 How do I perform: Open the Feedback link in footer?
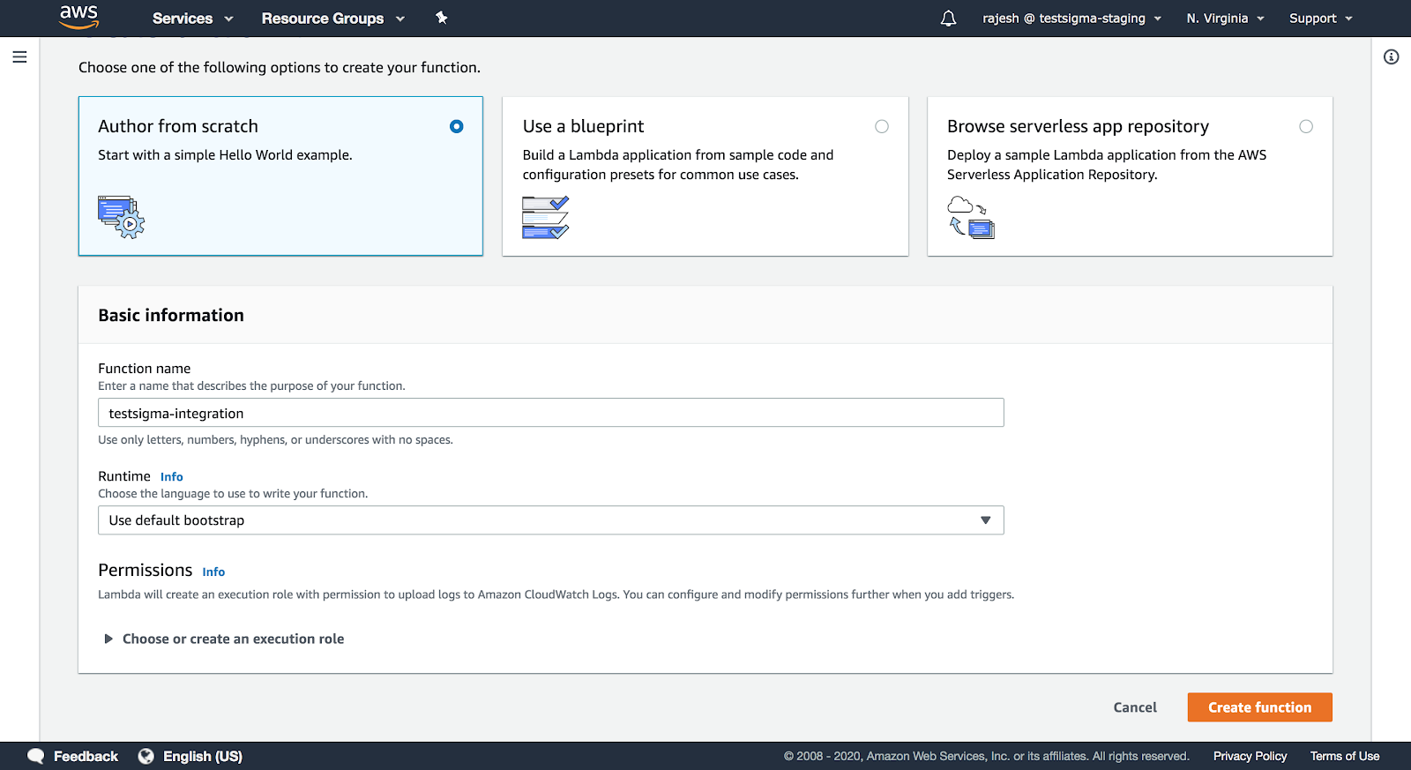[86, 756]
